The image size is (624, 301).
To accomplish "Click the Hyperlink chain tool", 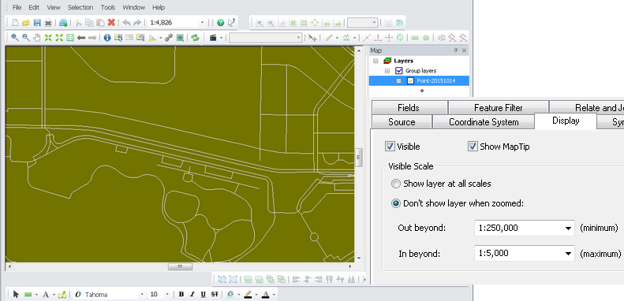I will click(x=169, y=38).
